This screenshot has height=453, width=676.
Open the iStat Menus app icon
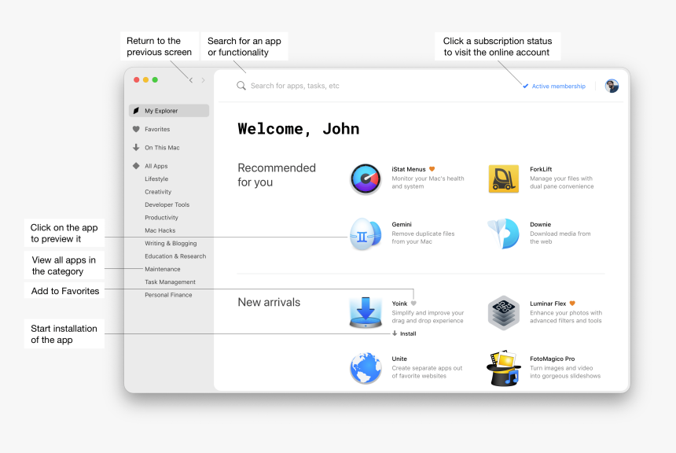(366, 179)
